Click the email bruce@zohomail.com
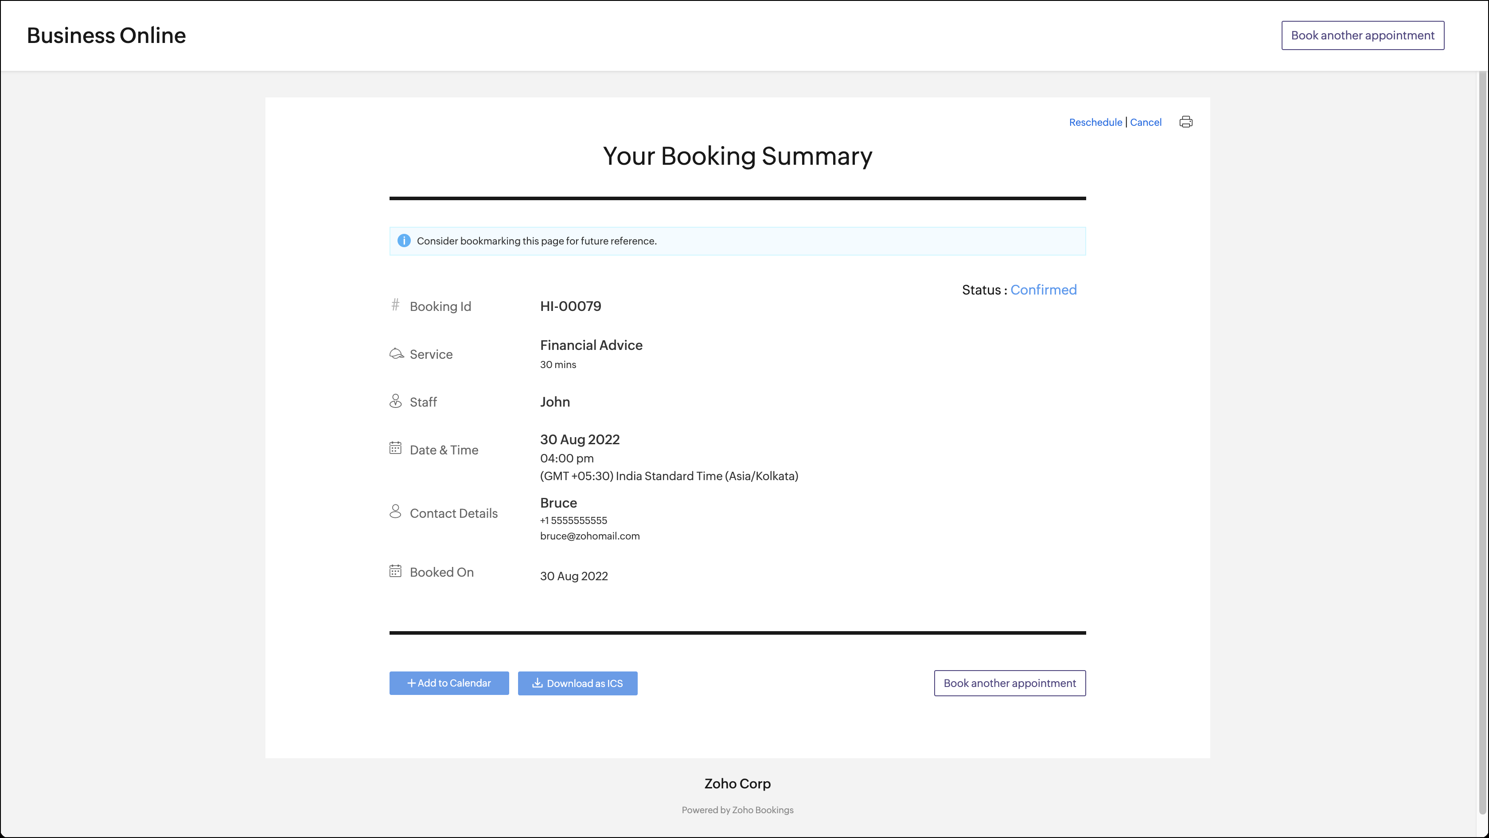Image resolution: width=1489 pixels, height=838 pixels. [x=589, y=536]
